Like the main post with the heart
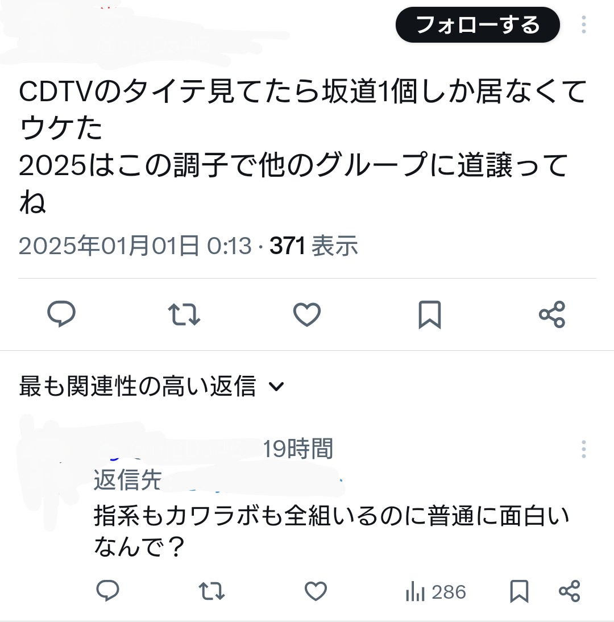The height and width of the screenshot is (622, 614). pos(307,314)
